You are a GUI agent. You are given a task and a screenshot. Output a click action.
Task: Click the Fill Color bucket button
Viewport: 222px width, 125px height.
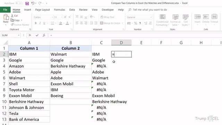coord(61,23)
